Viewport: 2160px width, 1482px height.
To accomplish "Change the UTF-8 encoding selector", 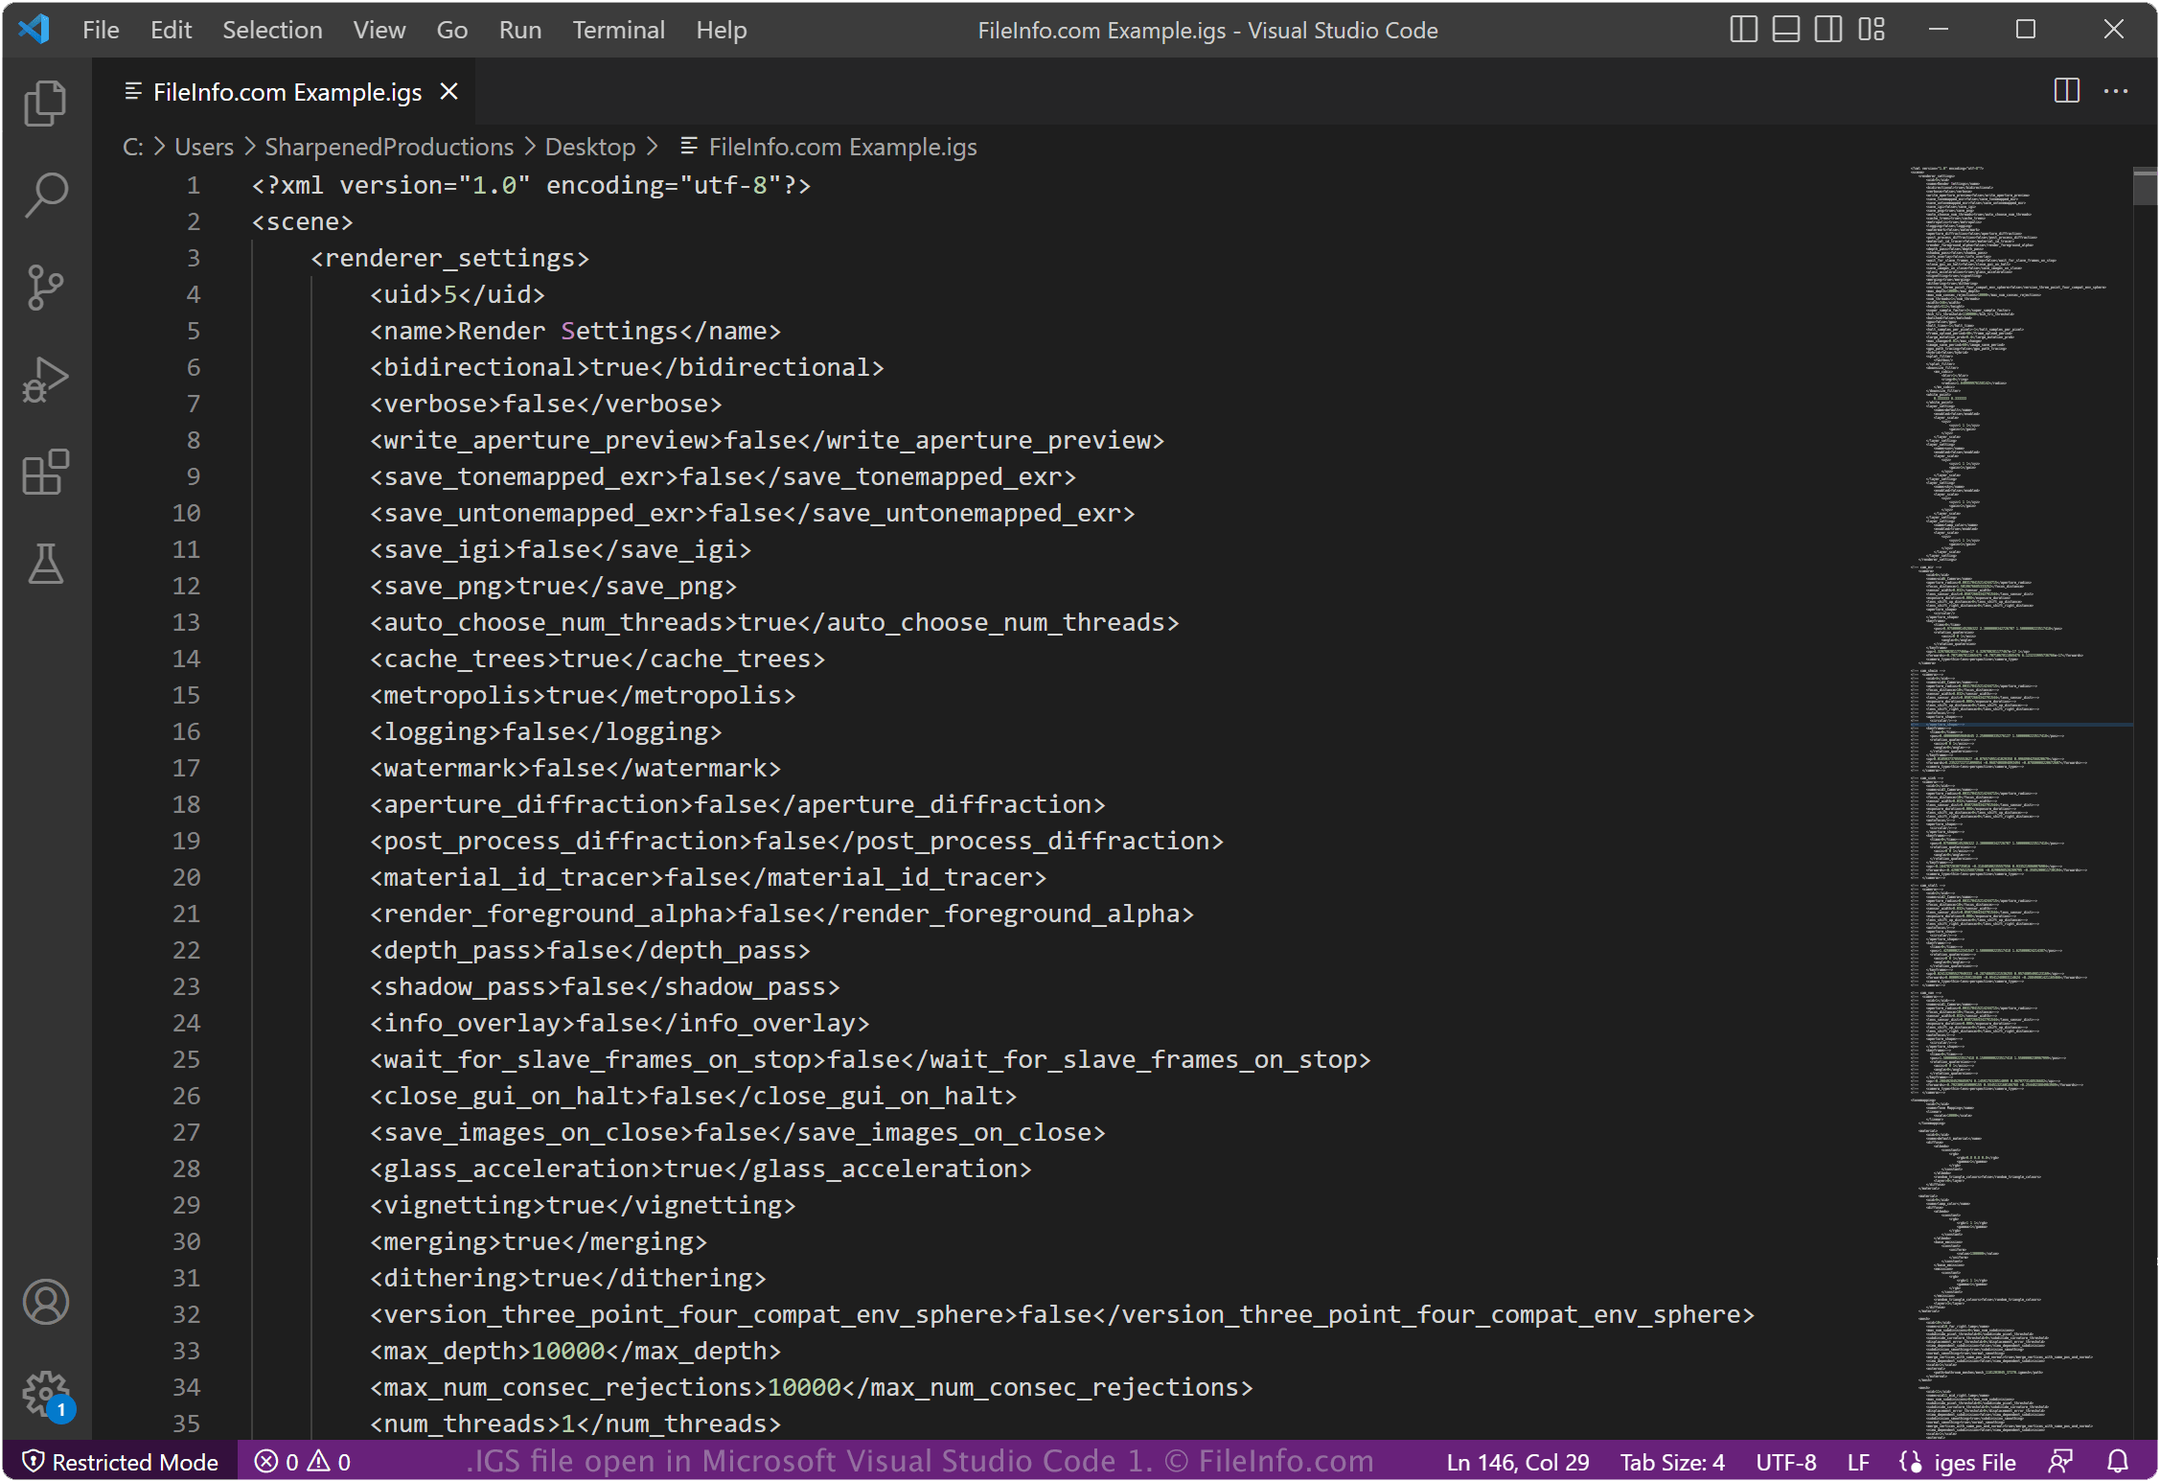I will [x=1785, y=1462].
